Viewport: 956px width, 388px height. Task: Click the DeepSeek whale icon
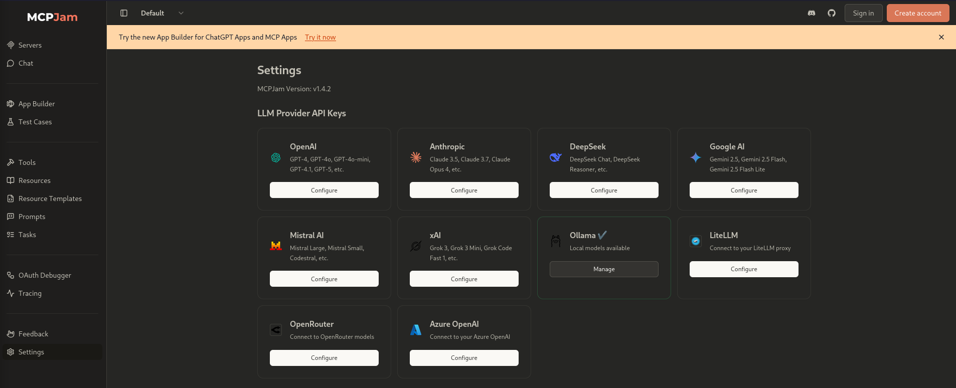556,157
